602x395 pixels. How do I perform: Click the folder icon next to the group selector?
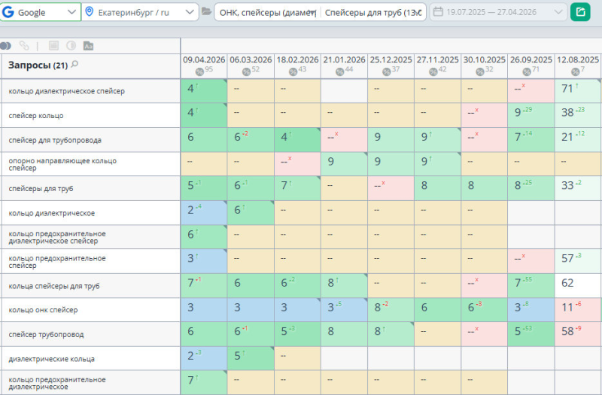click(206, 12)
